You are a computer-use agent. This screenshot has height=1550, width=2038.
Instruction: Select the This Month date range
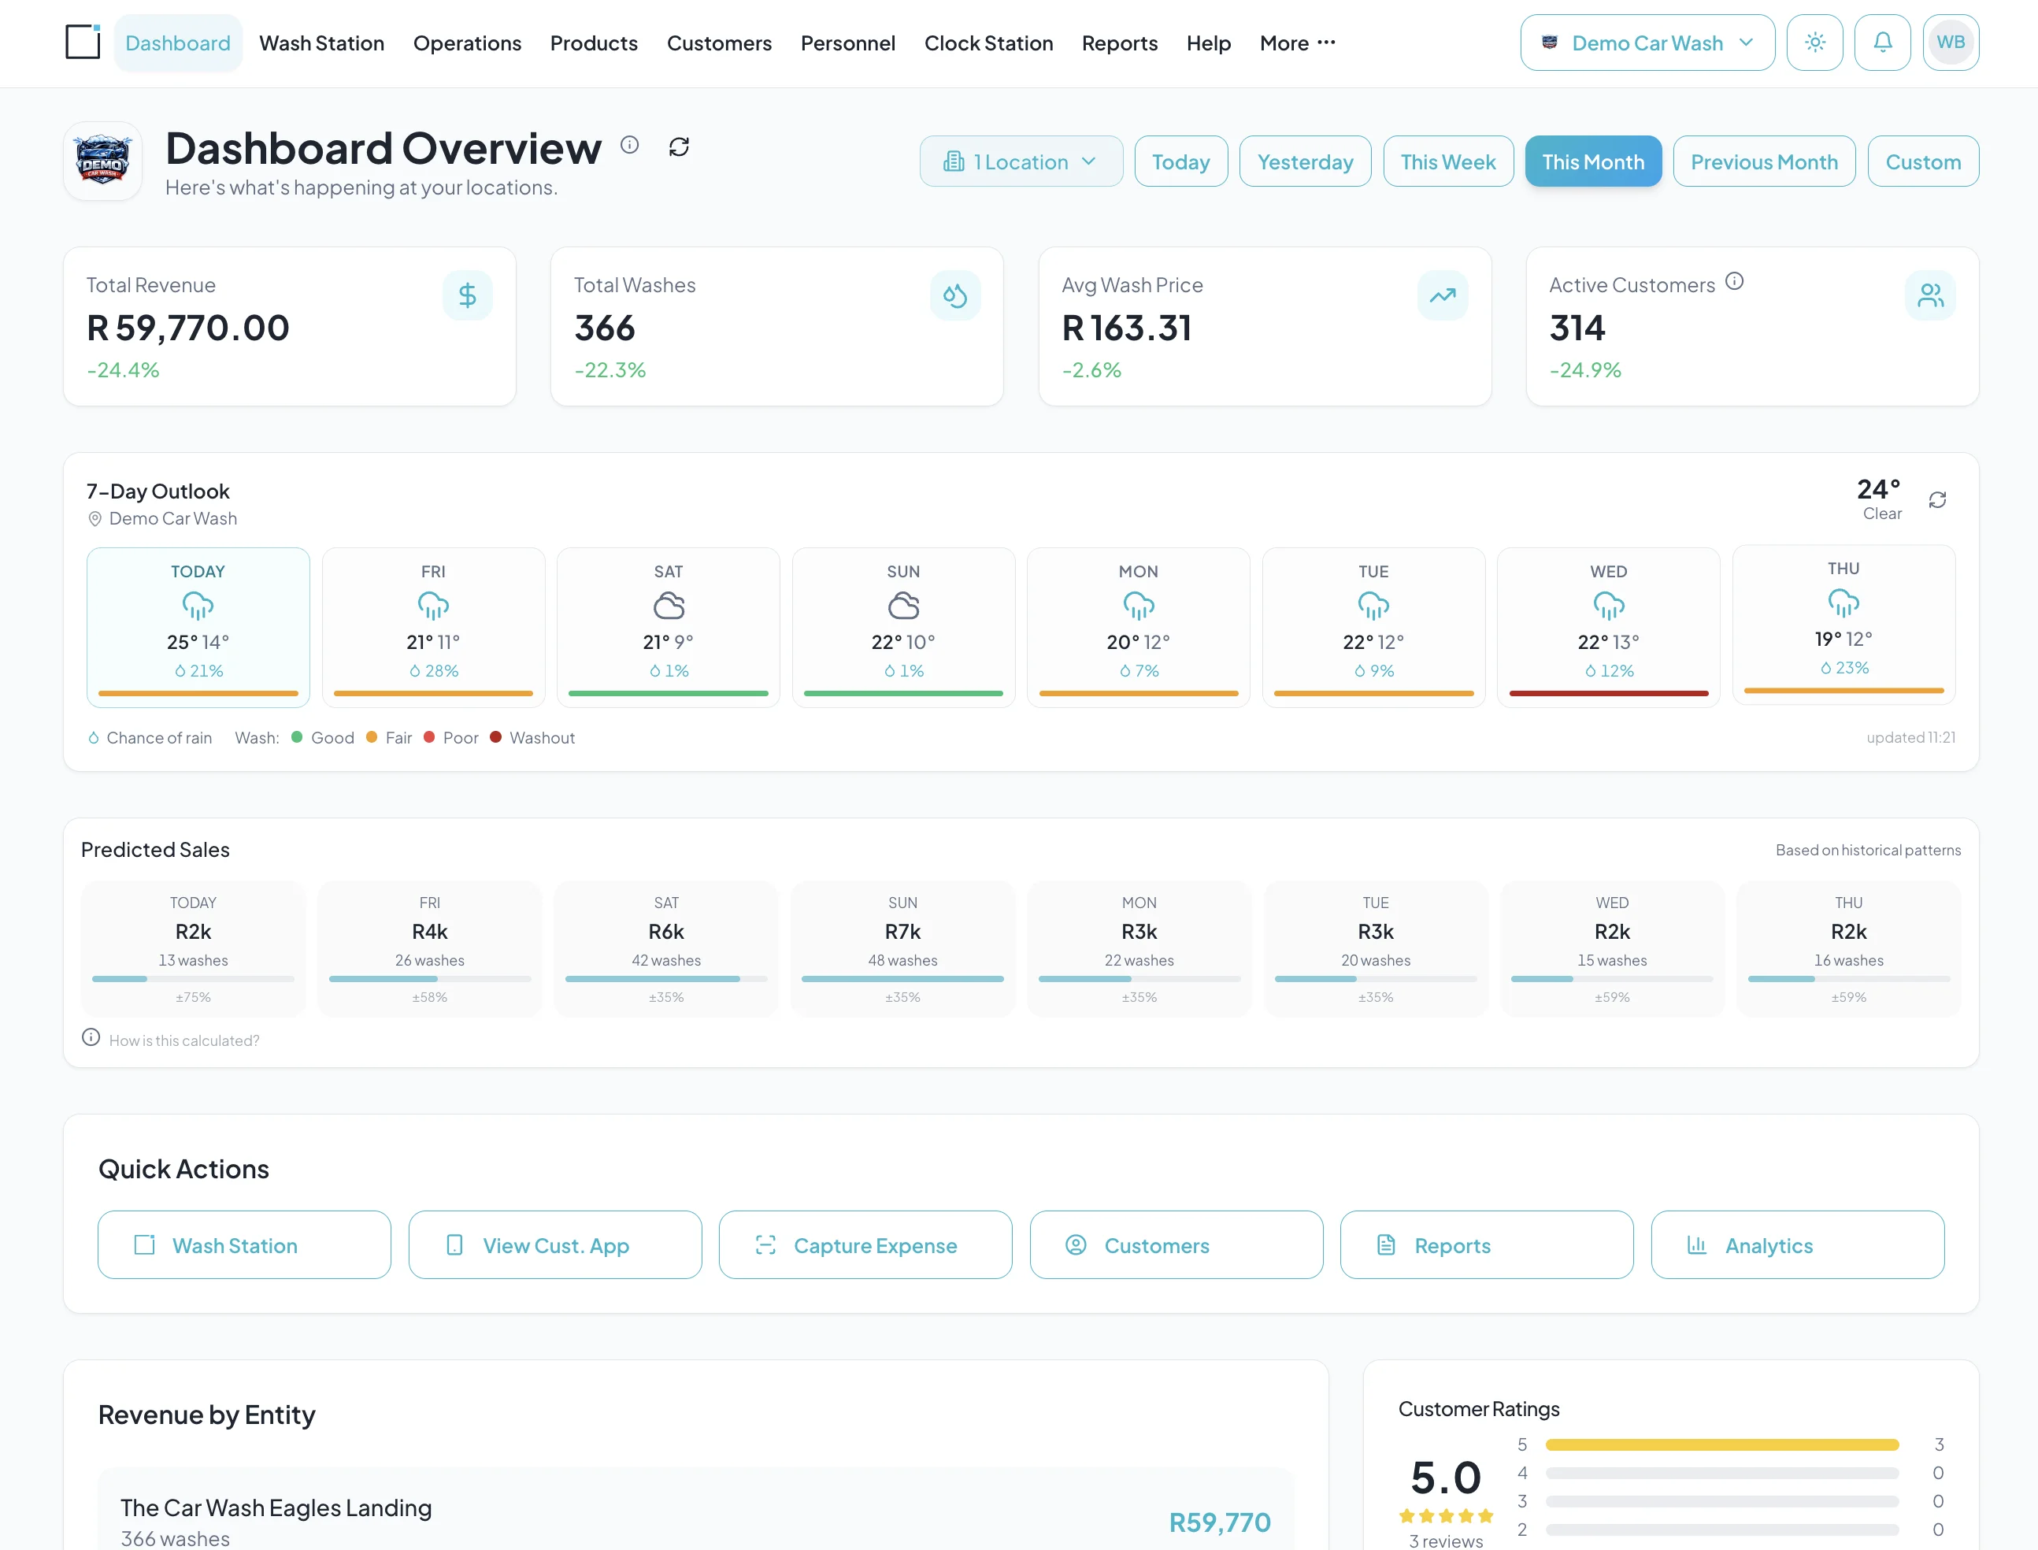click(x=1592, y=161)
